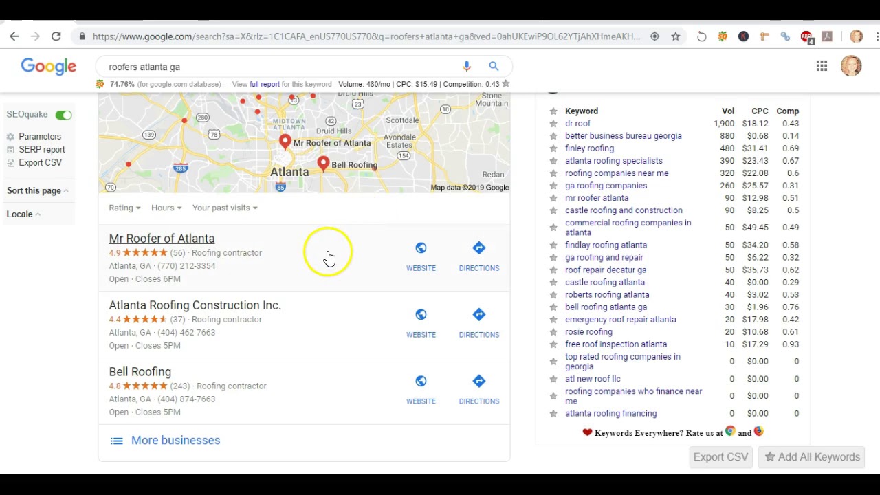Open the SEOquake extension icon in toolbar
The height and width of the screenshot is (495, 880).
click(x=723, y=36)
